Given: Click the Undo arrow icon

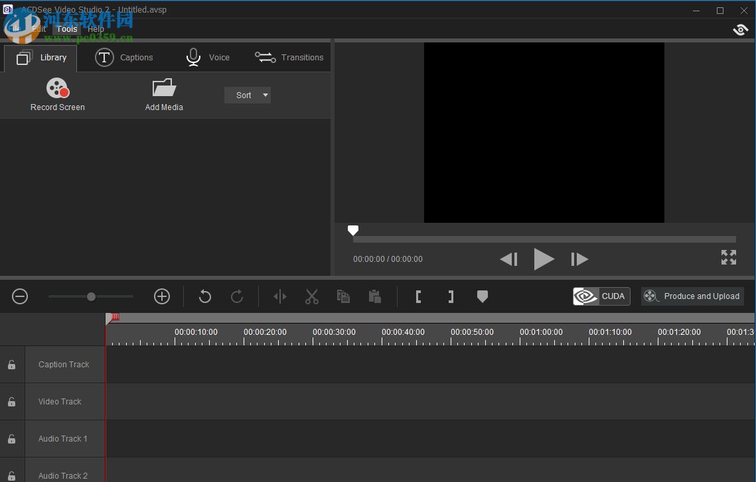Looking at the screenshot, I should [x=204, y=296].
